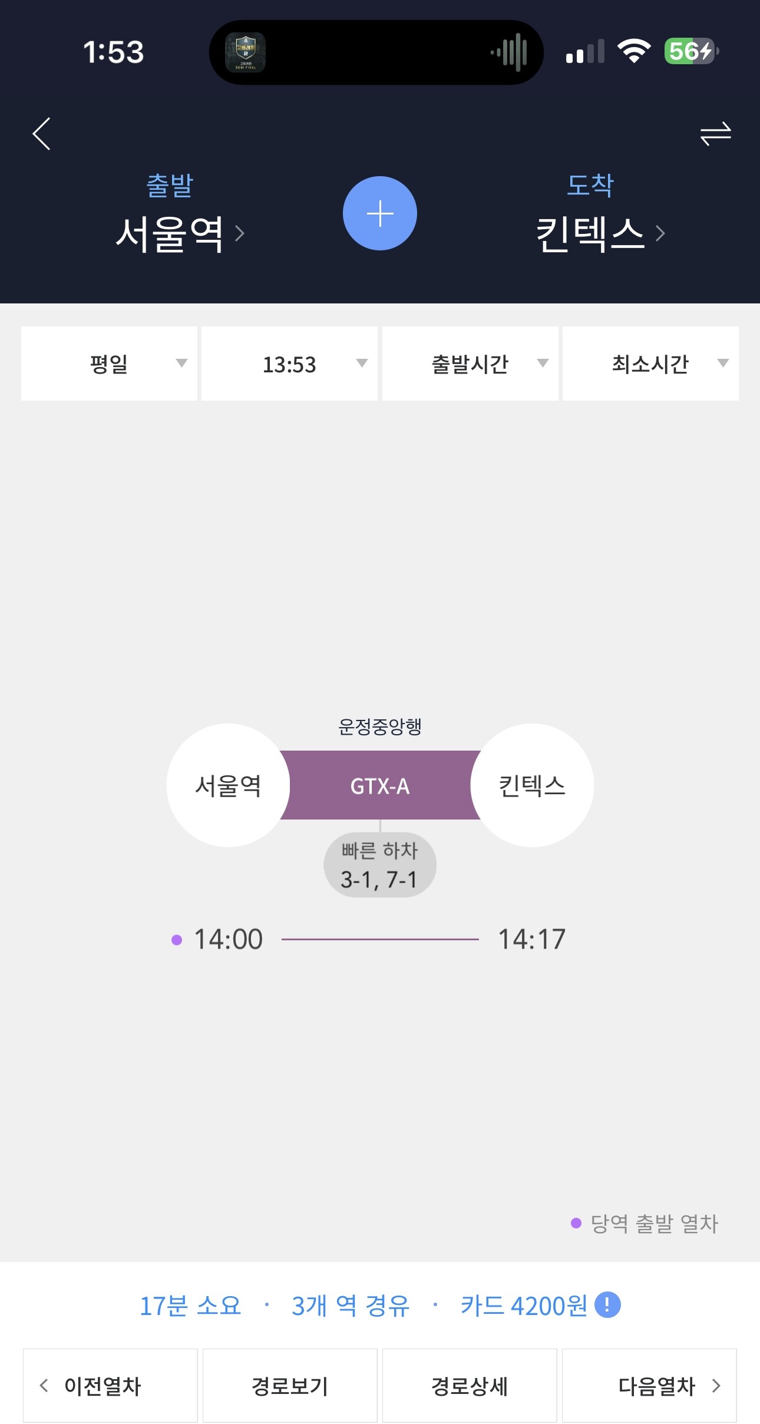The width and height of the screenshot is (760, 1424).
Task: Go to 다음열차 next train
Action: (x=649, y=1386)
